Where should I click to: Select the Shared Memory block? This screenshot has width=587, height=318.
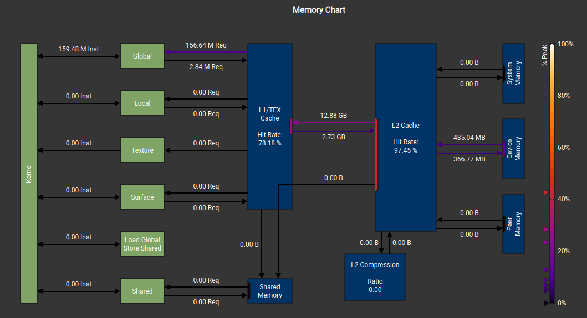pyautogui.click(x=269, y=291)
